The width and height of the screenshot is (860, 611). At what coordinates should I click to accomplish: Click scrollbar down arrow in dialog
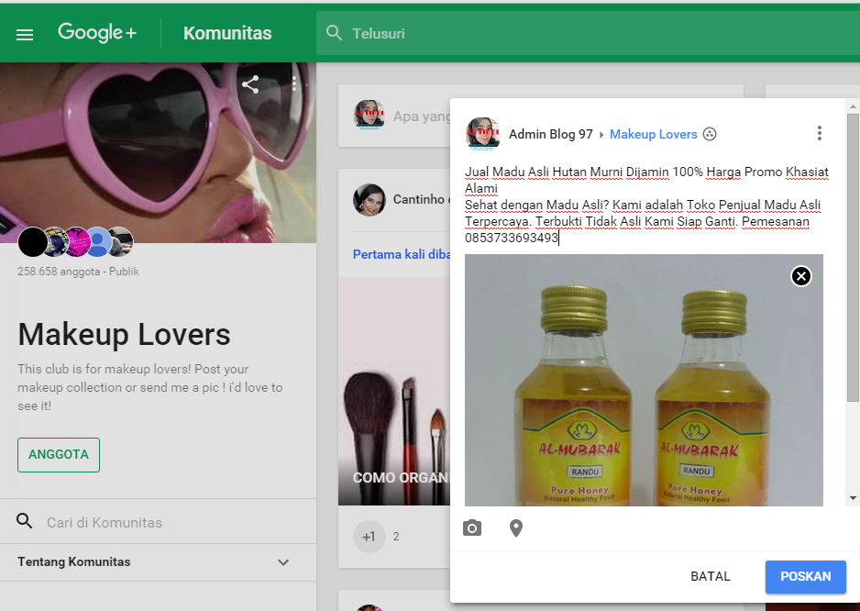tap(853, 498)
